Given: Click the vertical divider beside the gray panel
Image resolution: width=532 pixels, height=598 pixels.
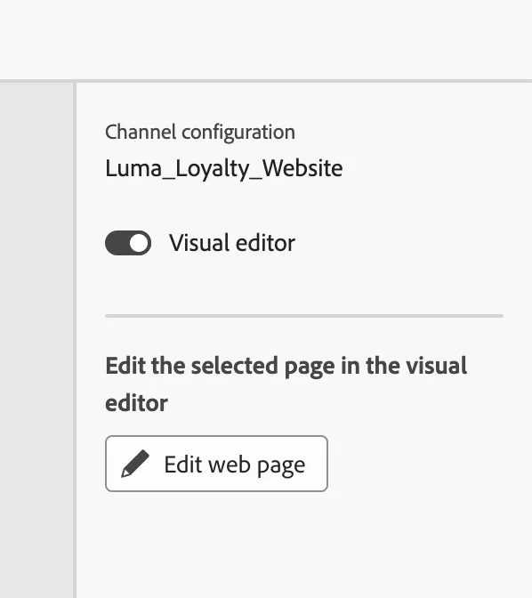Looking at the screenshot, I should (x=75, y=339).
